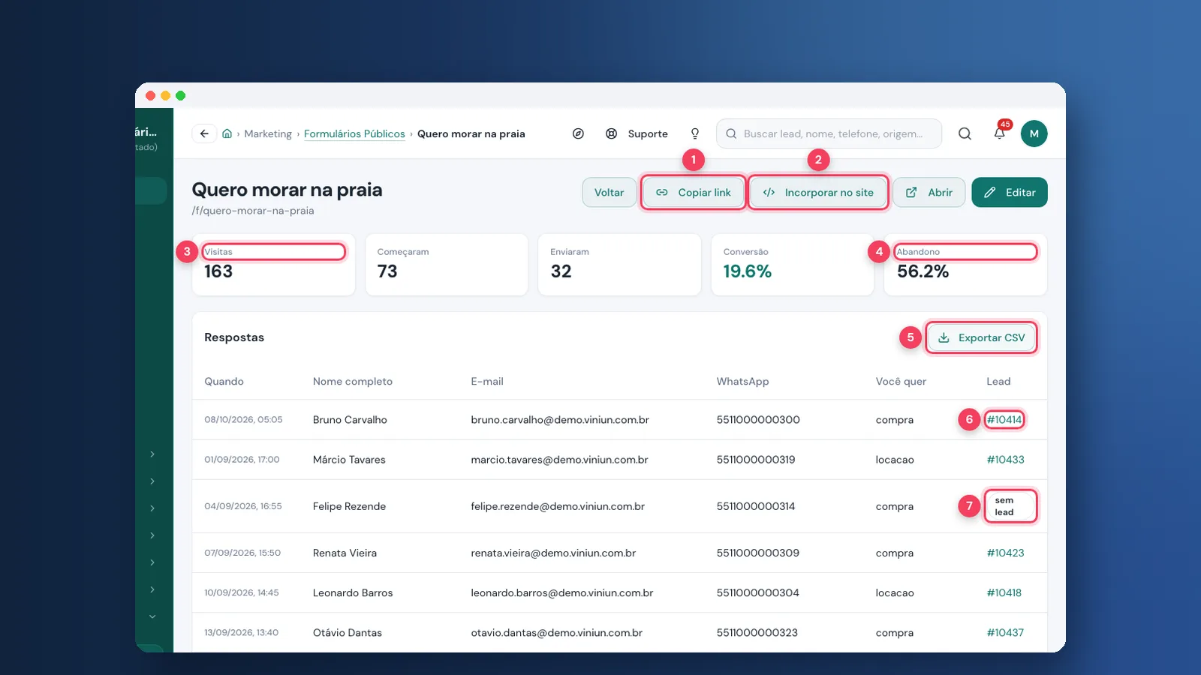Click the Marketing breadcrumb item

point(268,133)
